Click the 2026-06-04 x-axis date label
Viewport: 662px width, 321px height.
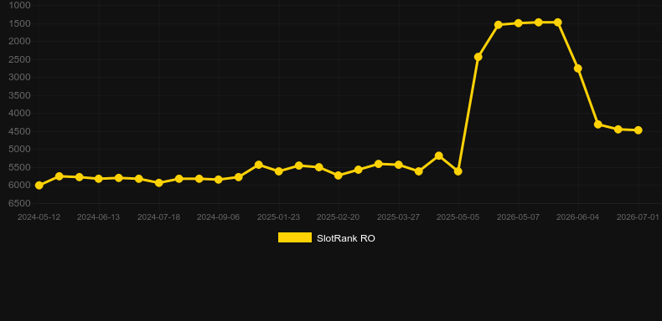[x=577, y=217]
